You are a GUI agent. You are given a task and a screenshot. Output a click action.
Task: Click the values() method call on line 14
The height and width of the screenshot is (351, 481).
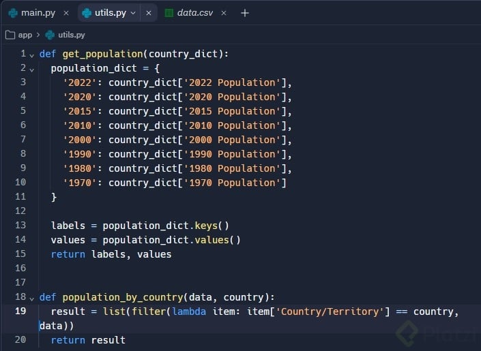218,240
